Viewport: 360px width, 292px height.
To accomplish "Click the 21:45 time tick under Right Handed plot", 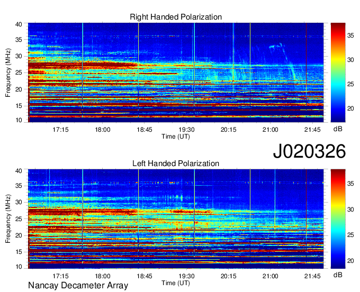I will 312,130.
